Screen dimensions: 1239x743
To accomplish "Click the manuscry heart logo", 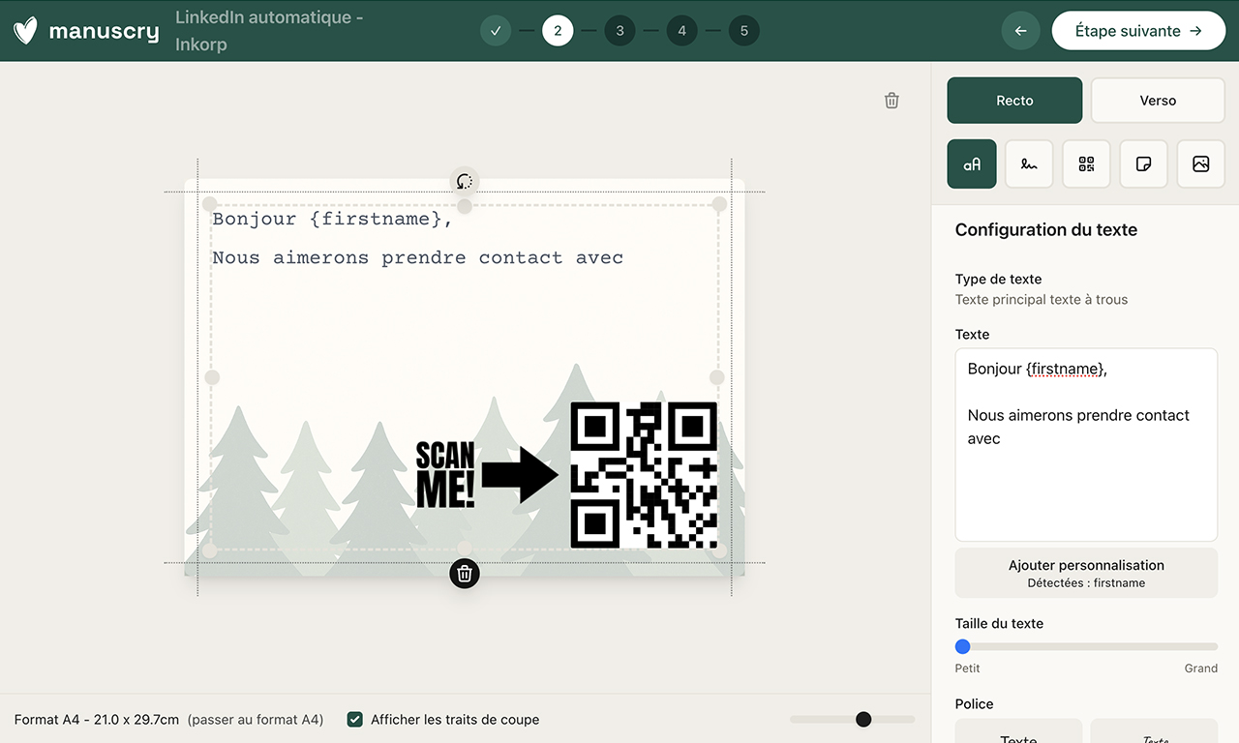I will click(x=26, y=31).
